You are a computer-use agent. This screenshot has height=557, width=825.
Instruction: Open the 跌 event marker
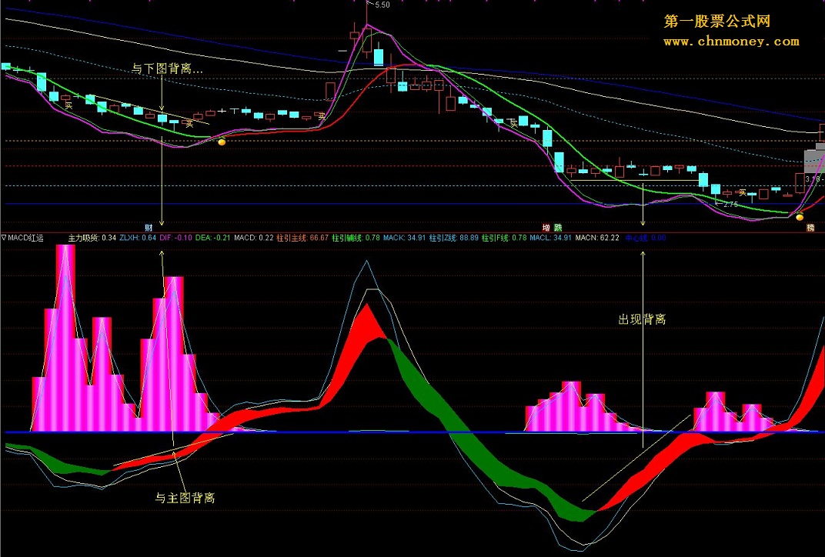(558, 228)
